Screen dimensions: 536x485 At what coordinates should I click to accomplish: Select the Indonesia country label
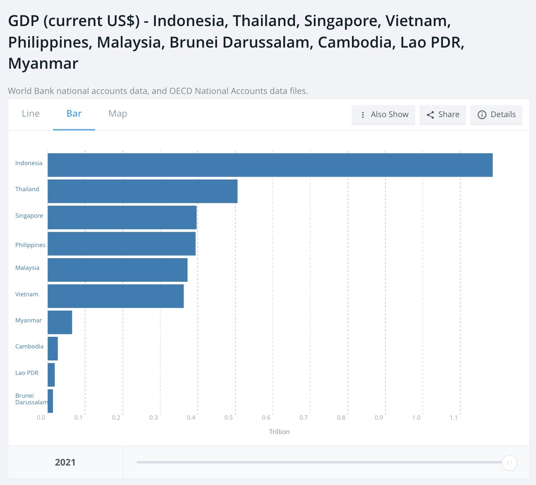pyautogui.click(x=29, y=163)
